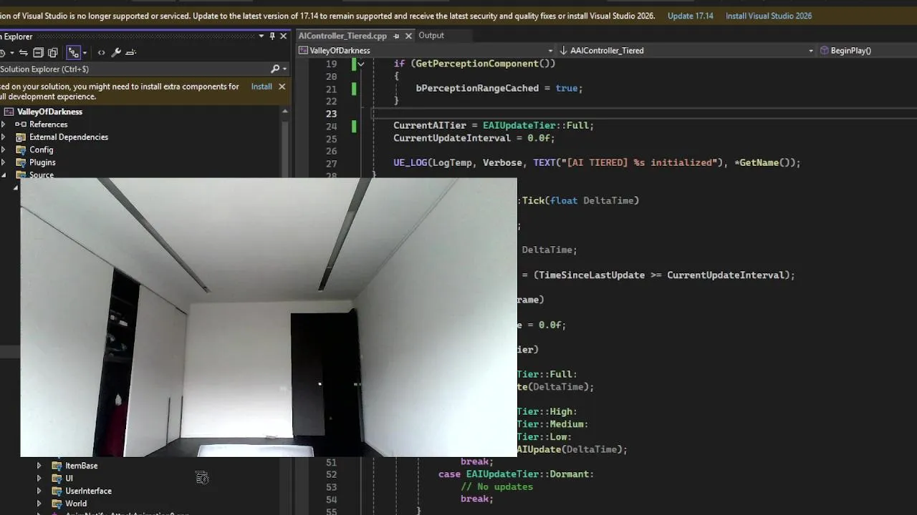Expand the ItemBase folder
This screenshot has height=515, width=917.
(x=39, y=466)
